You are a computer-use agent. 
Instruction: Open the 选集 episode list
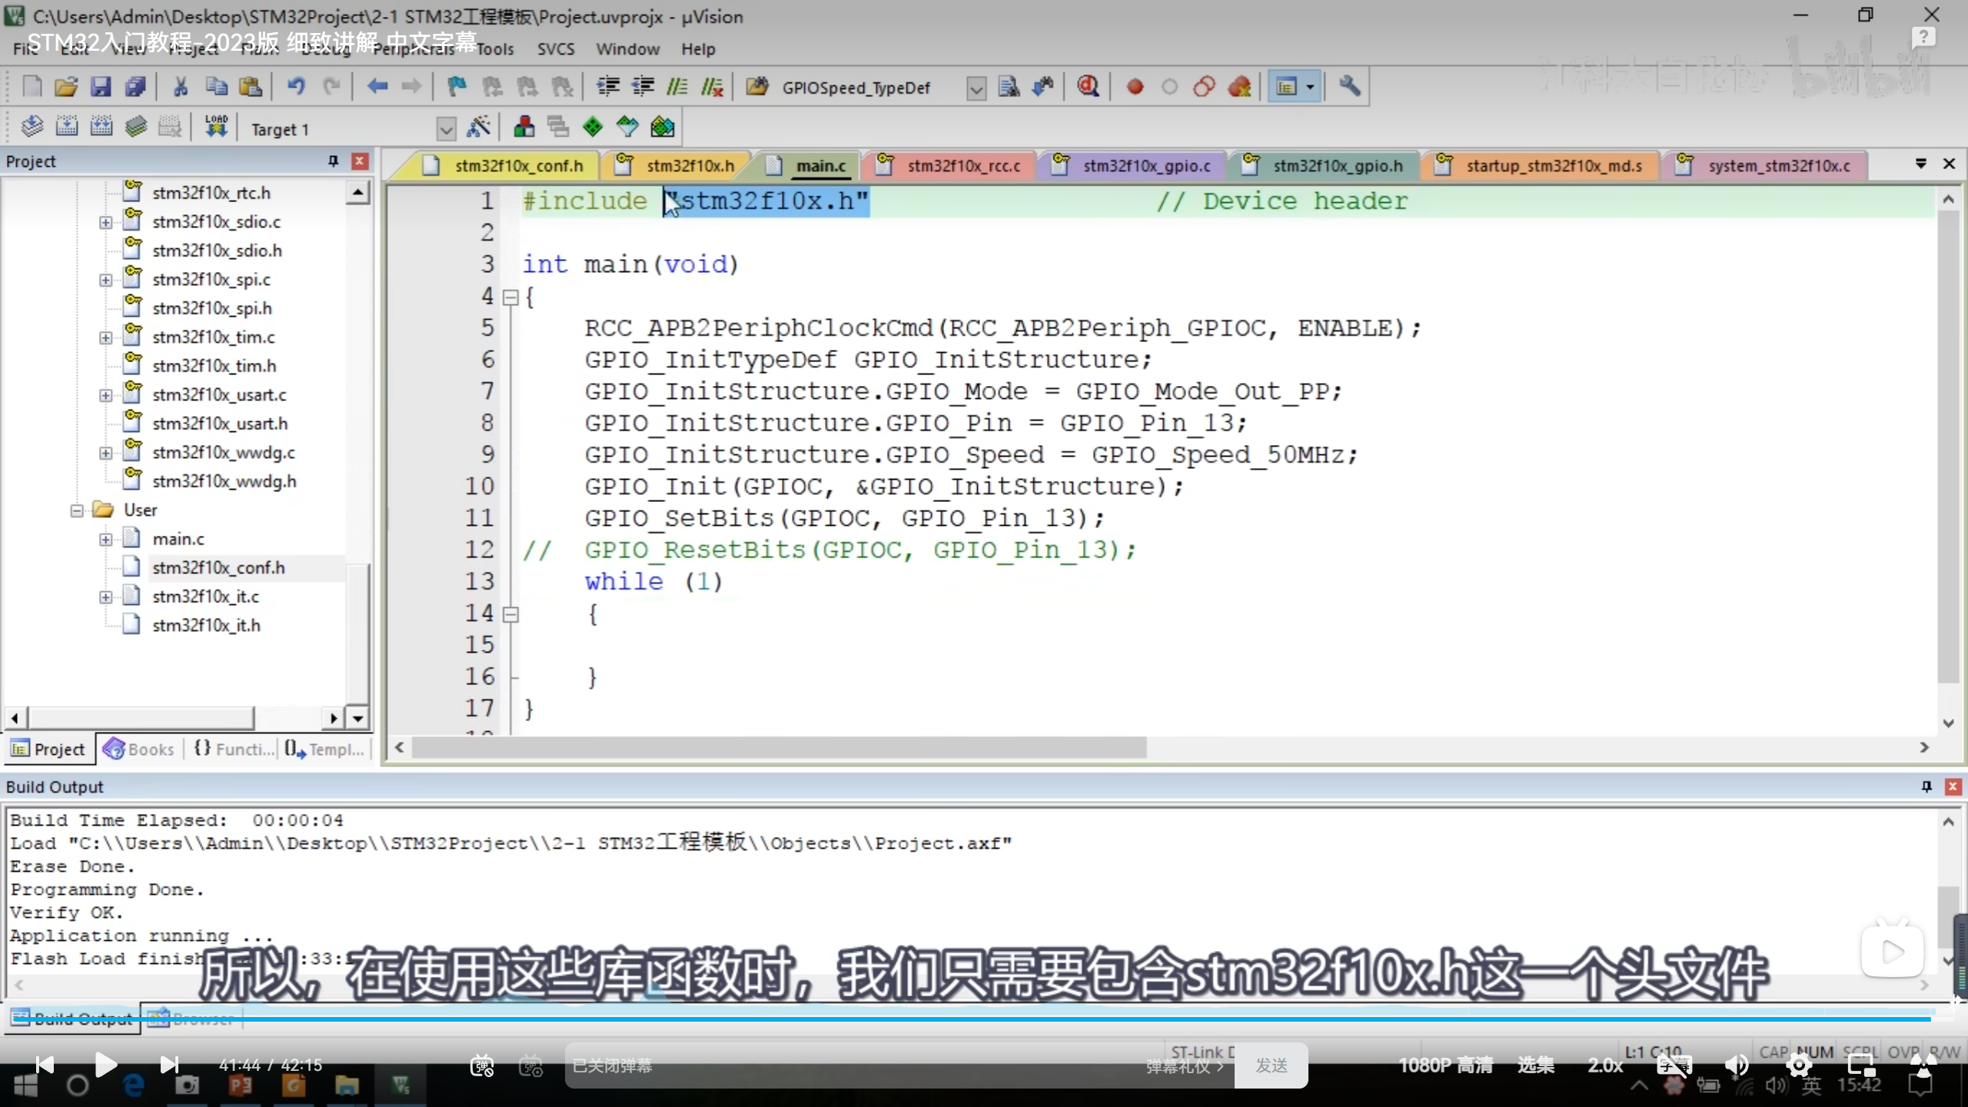coord(1535,1065)
